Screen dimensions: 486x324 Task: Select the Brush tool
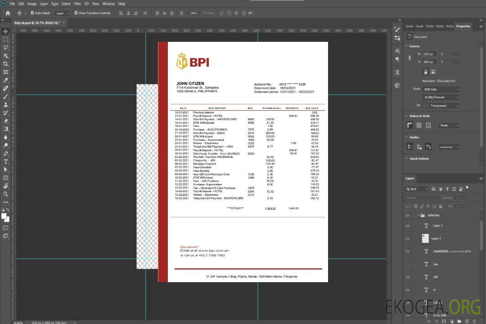pos(5,96)
